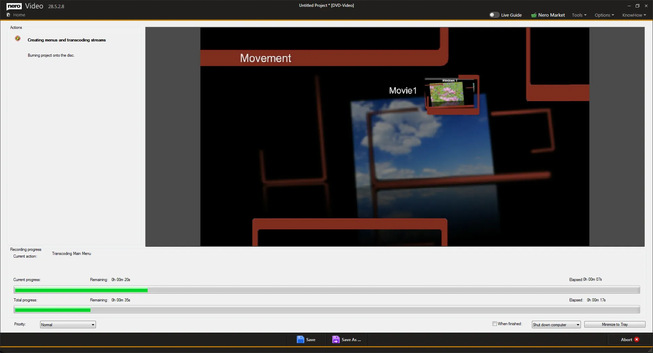Expand the Options dropdown
Image resolution: width=653 pixels, height=353 pixels.
tap(604, 15)
